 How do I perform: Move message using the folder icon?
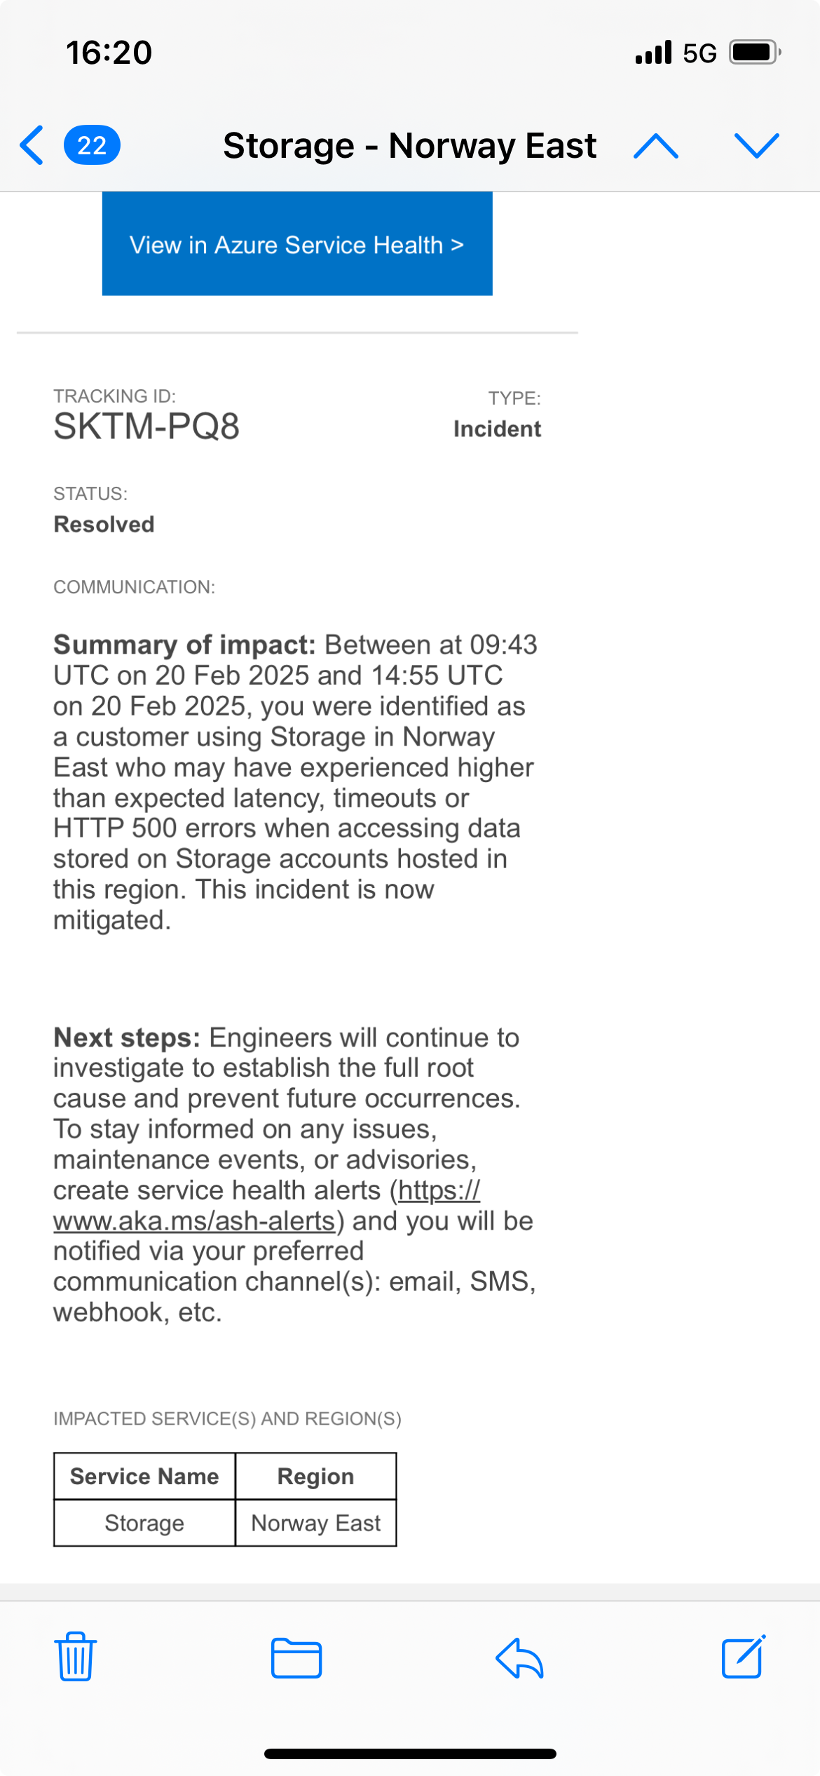[296, 1658]
